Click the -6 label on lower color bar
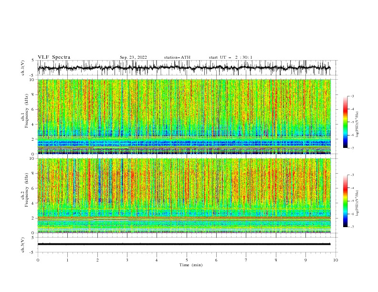 pos(352,214)
